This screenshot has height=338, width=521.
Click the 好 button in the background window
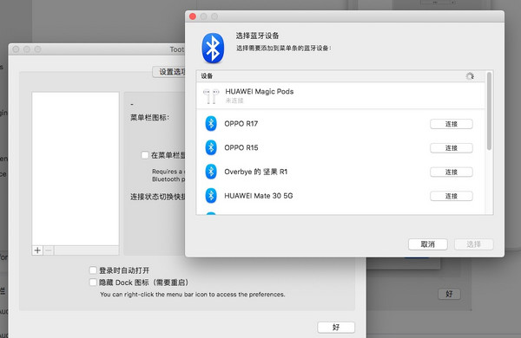pyautogui.click(x=449, y=294)
